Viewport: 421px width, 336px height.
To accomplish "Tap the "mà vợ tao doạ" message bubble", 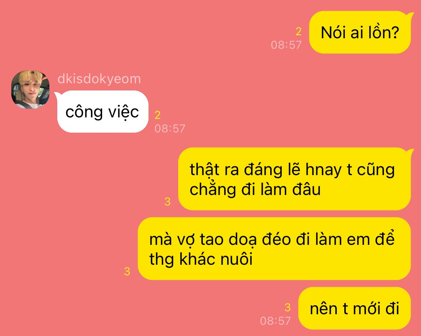I will (x=274, y=249).
